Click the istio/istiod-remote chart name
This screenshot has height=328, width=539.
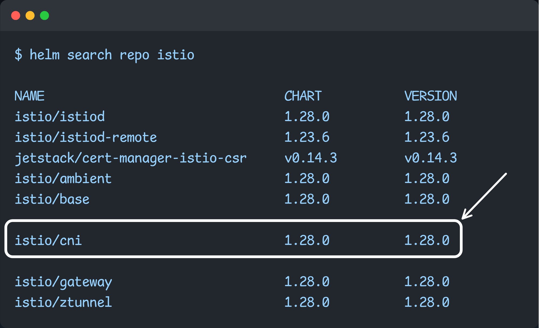click(86, 137)
